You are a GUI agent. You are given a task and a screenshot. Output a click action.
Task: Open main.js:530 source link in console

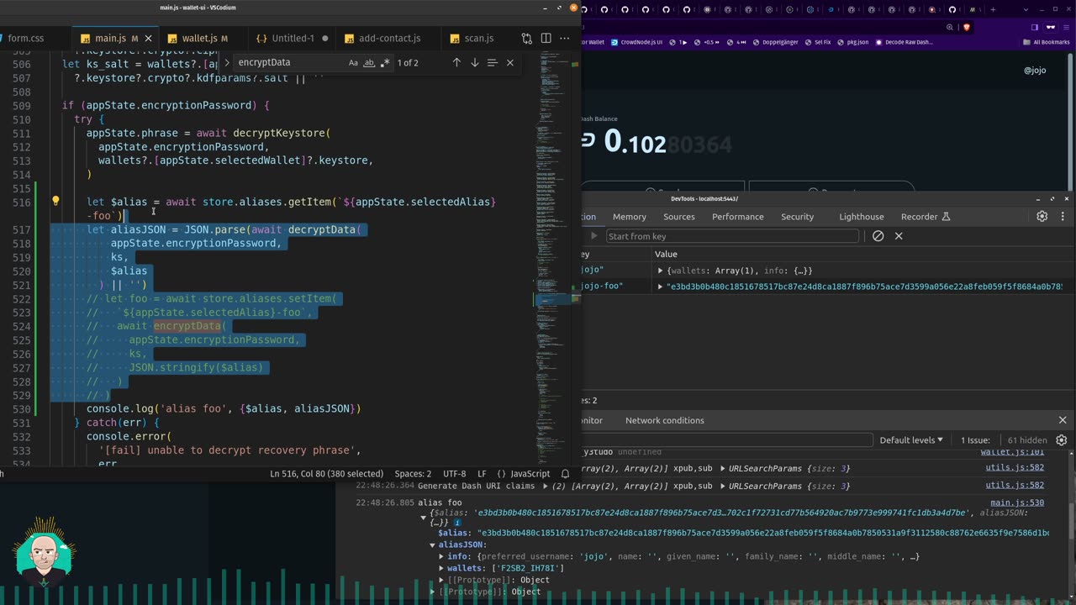(x=1017, y=502)
